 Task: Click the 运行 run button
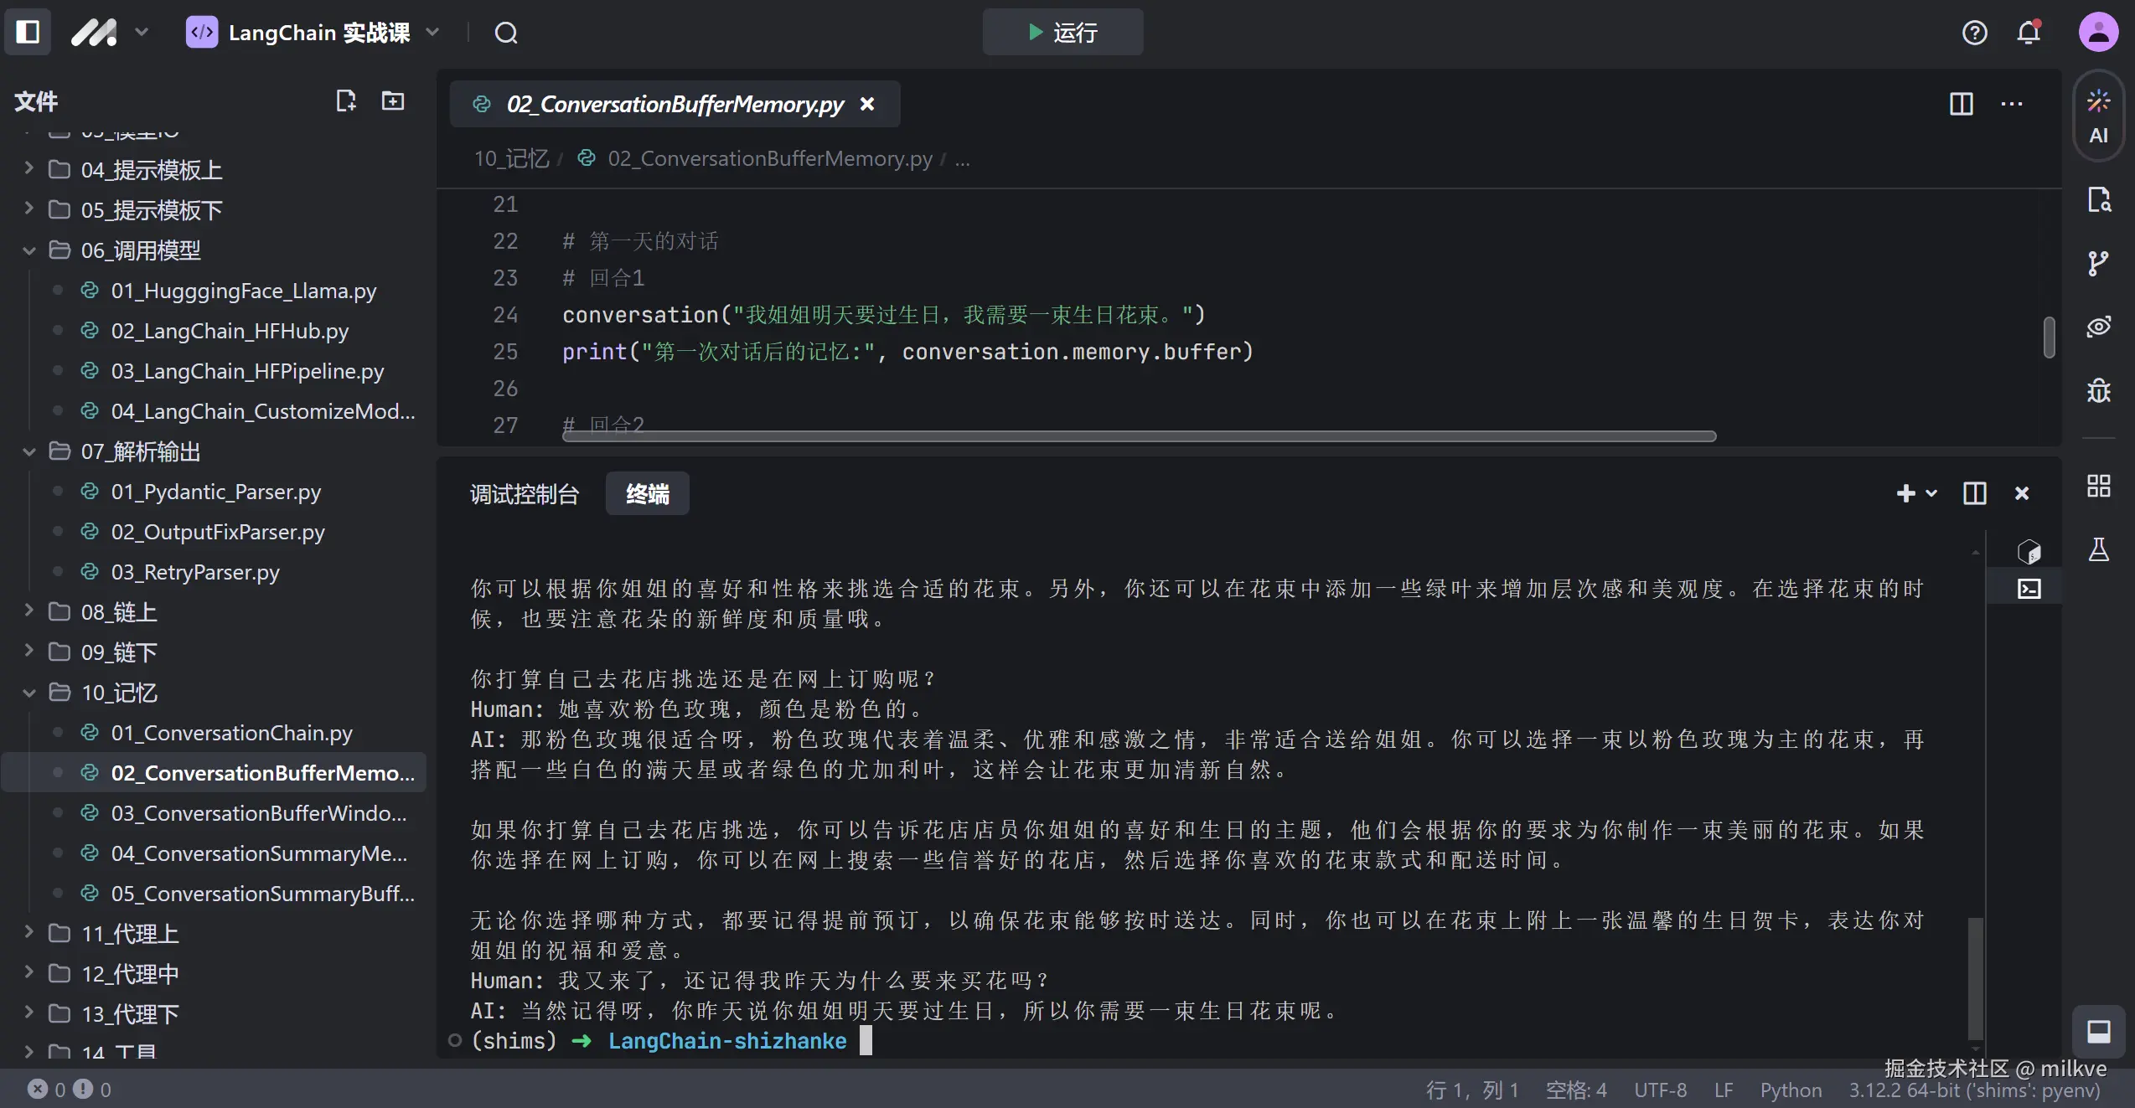coord(1062,32)
